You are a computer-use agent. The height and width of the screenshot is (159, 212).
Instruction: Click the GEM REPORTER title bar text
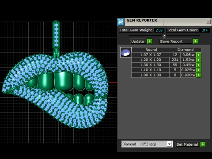[x=142, y=20]
